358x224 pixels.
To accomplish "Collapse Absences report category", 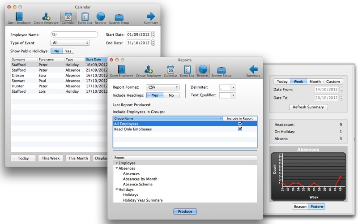I will 117,168.
